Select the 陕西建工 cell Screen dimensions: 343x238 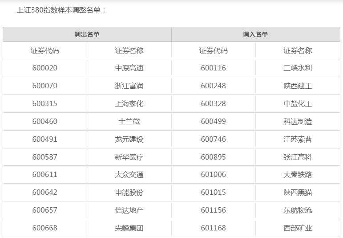[298, 86]
